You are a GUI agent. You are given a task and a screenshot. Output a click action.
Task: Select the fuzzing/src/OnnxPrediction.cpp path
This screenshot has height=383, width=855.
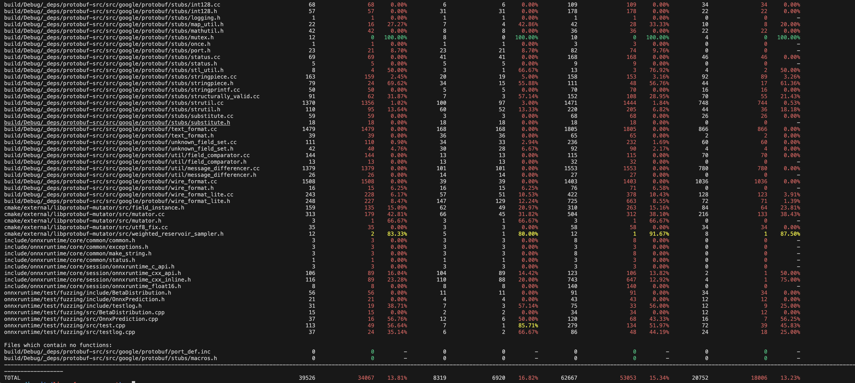81,319
